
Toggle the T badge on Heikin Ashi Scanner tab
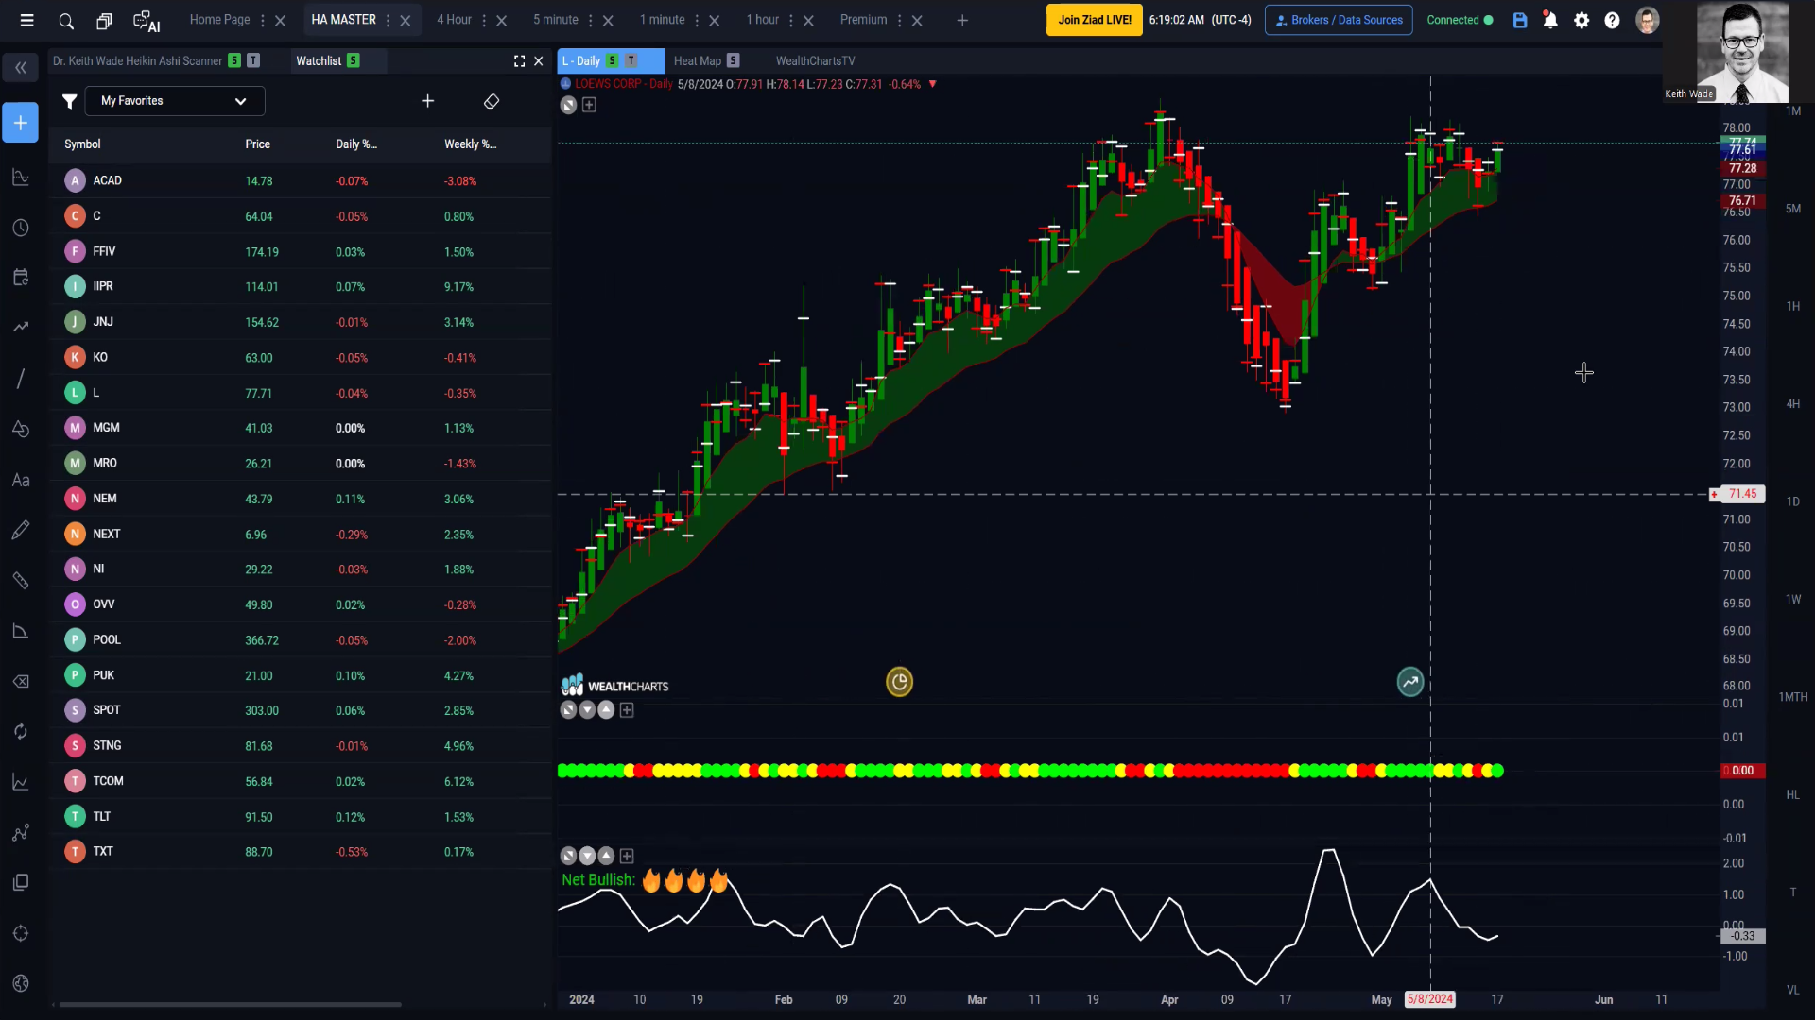coord(253,60)
